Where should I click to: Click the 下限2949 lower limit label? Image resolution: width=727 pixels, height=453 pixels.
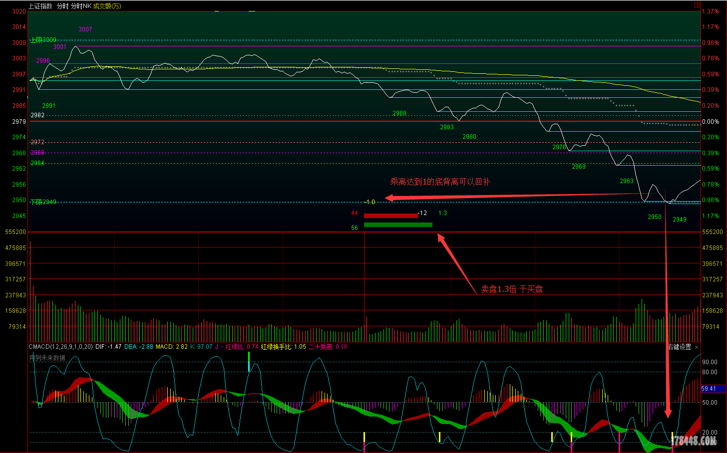(43, 202)
